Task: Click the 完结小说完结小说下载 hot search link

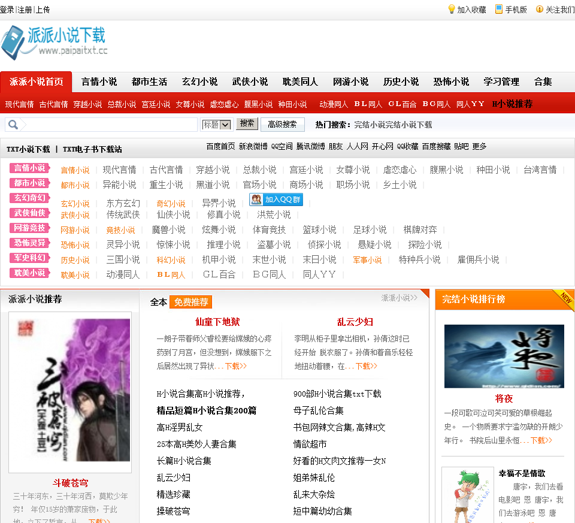Action: click(393, 125)
